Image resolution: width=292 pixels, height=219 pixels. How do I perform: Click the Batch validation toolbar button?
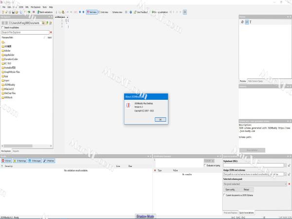pos(45,12)
